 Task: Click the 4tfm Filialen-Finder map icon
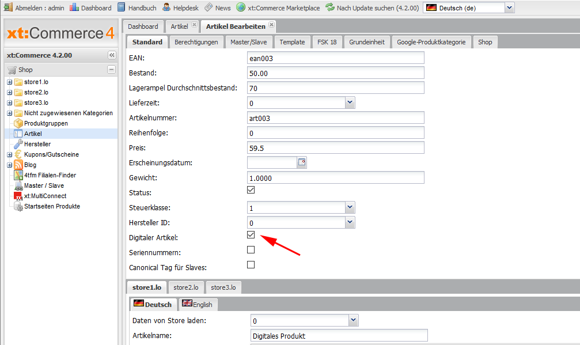[18, 175]
